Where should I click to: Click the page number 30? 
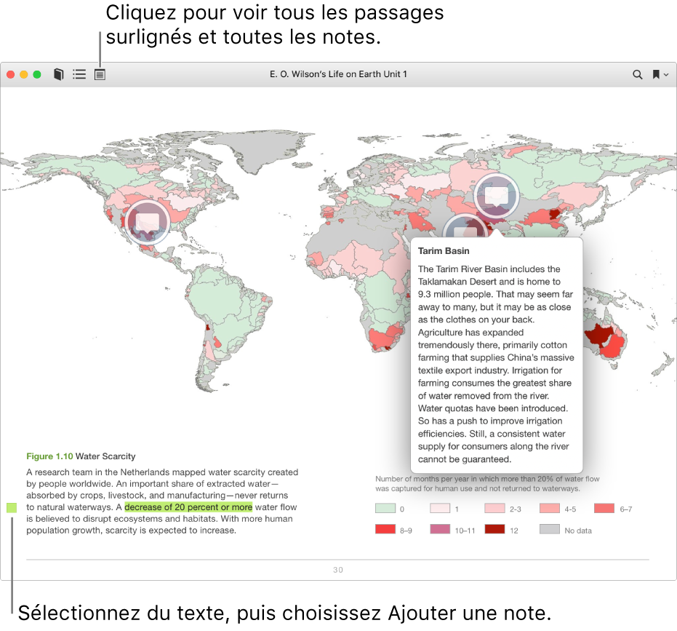point(338,570)
